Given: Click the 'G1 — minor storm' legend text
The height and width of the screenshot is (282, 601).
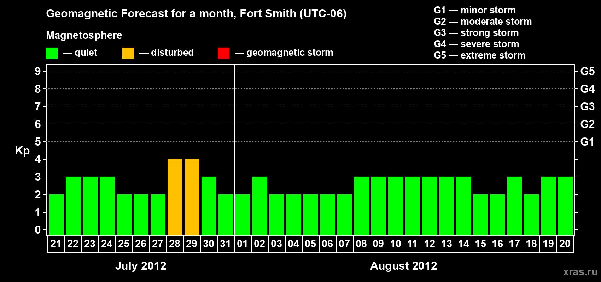Looking at the screenshot, I should (475, 10).
